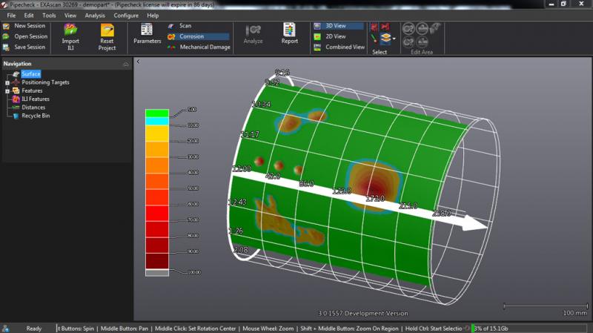Screen dimensions: 593x333
Task: Expand the Features tree node
Action: tap(7, 90)
